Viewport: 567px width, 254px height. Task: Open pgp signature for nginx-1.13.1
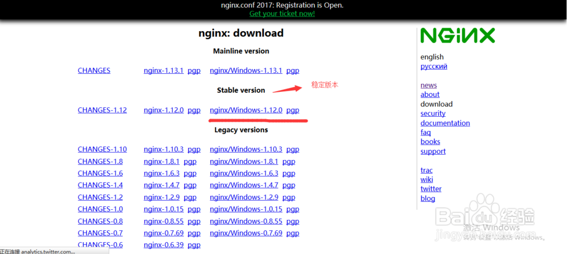(x=194, y=70)
